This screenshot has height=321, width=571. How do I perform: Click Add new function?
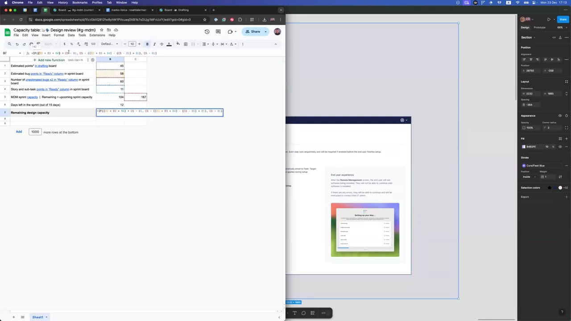(49, 60)
